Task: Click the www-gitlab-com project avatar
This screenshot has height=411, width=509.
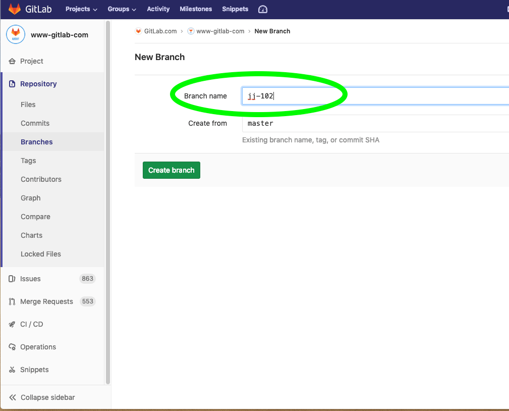Action: click(16, 34)
